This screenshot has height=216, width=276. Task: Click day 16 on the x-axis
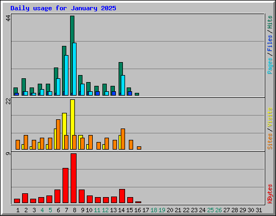pos(137,210)
